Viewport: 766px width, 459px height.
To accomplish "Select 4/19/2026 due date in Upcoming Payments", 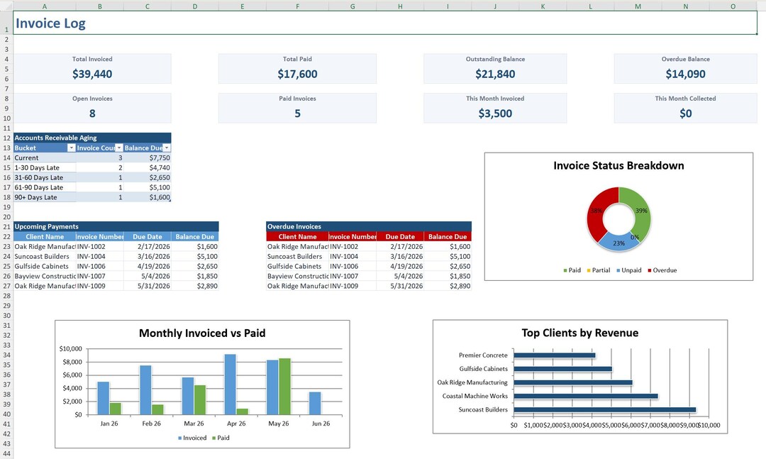I will pos(148,267).
